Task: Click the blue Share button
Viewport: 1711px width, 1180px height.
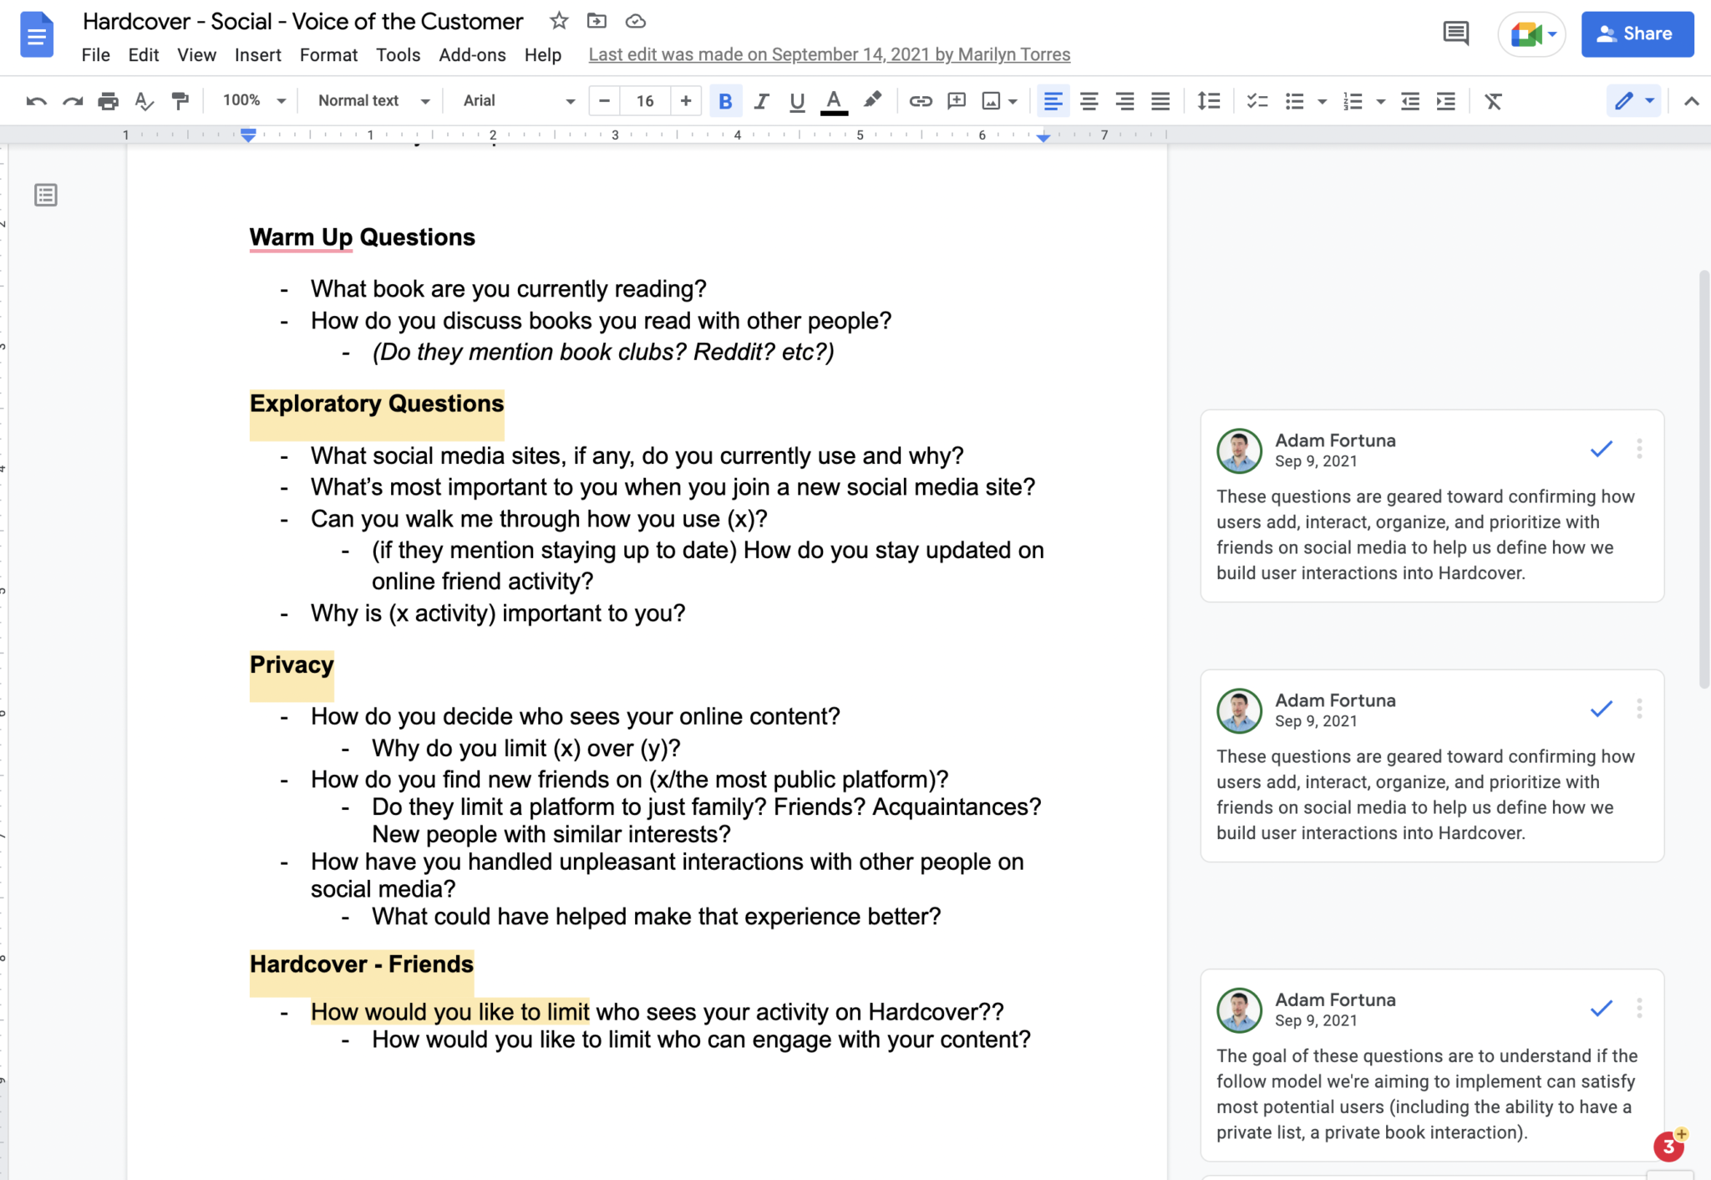Action: 1637,34
